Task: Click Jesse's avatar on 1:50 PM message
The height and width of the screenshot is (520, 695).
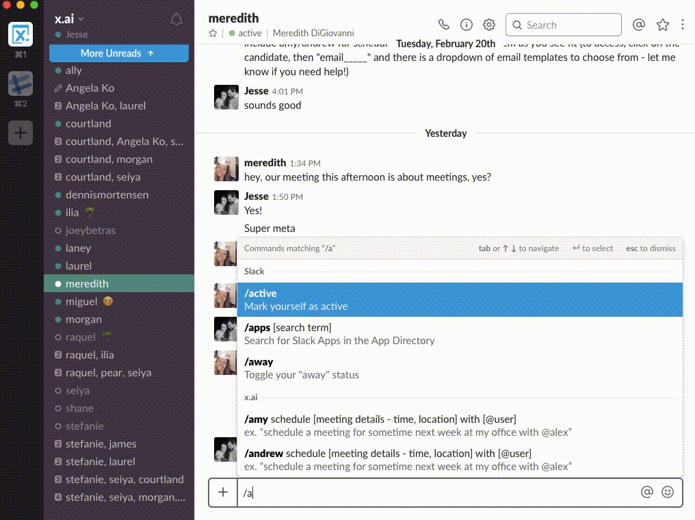Action: pyautogui.click(x=226, y=203)
